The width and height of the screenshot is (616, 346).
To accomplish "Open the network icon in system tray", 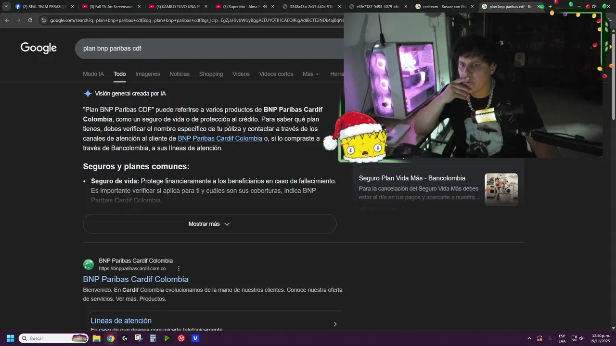I will [x=574, y=338].
